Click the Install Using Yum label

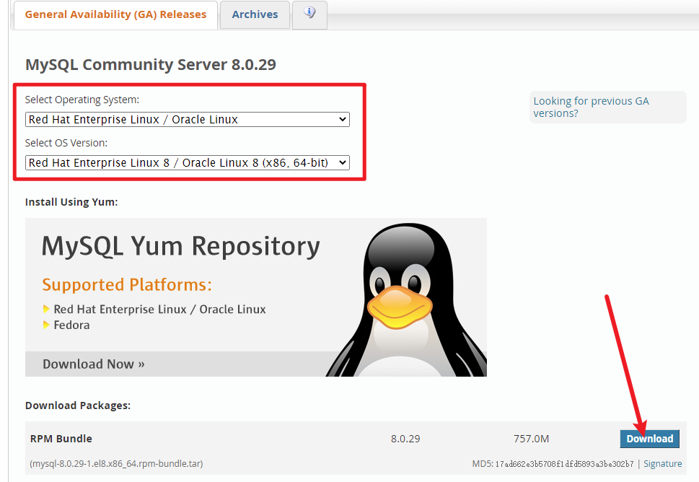click(71, 202)
